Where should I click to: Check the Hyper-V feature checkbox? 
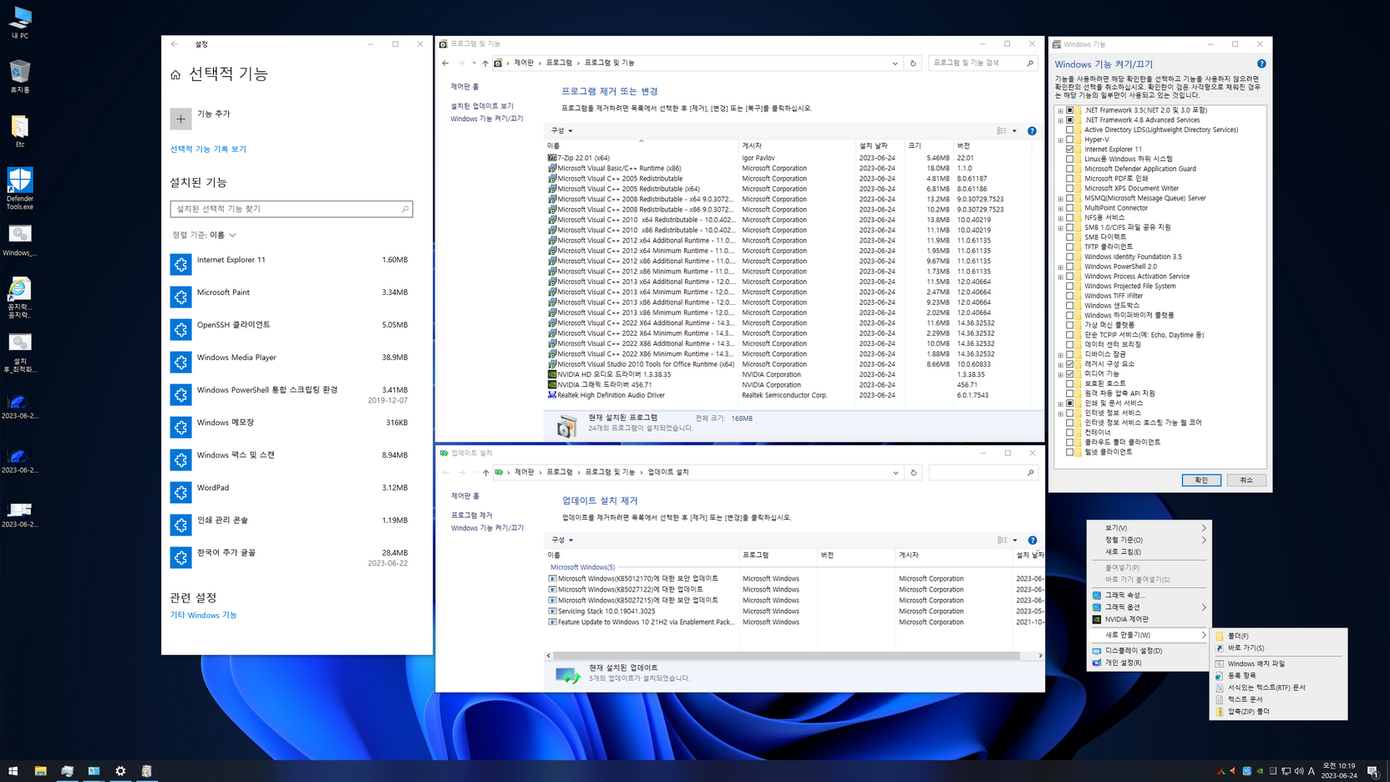(x=1070, y=140)
